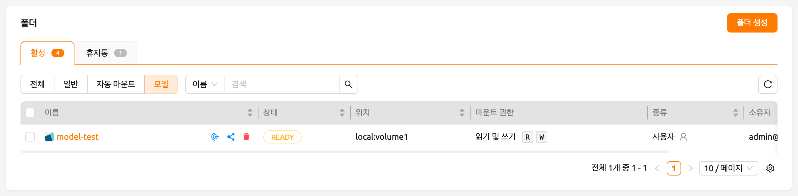Click the refresh folder list icon
Image resolution: width=798 pixels, height=196 pixels.
point(767,84)
